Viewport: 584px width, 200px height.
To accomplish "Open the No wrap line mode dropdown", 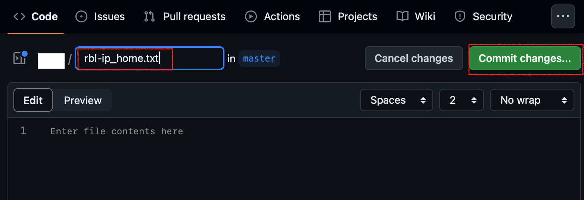I will point(532,100).
